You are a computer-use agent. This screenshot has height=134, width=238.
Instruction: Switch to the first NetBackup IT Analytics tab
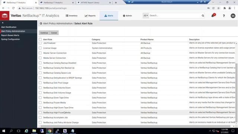coord(16,3)
